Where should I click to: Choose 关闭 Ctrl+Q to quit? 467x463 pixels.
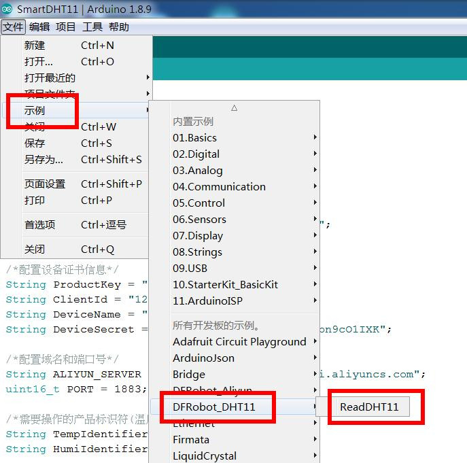tap(76, 250)
